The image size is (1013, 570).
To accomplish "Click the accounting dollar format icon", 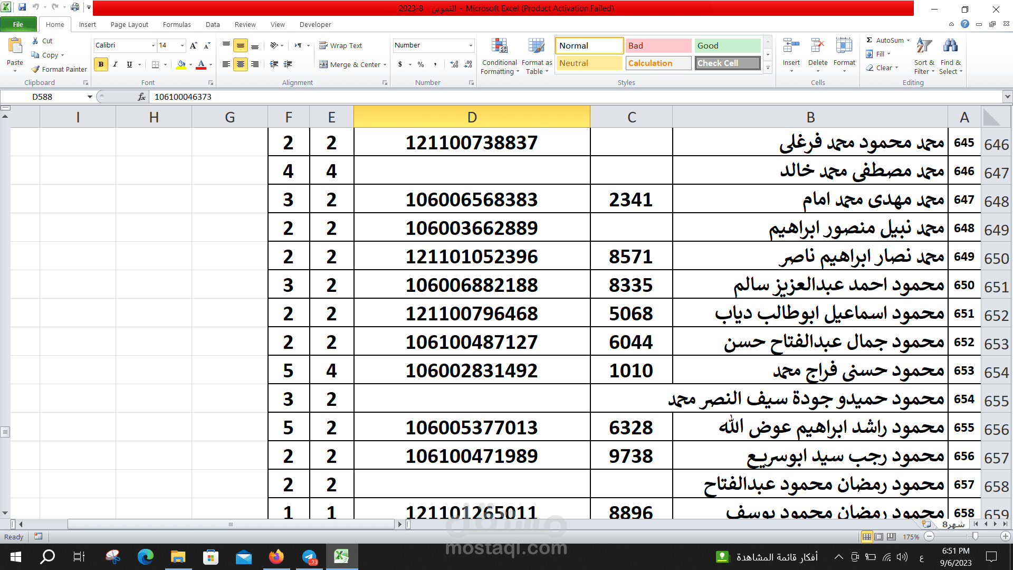I will click(400, 64).
